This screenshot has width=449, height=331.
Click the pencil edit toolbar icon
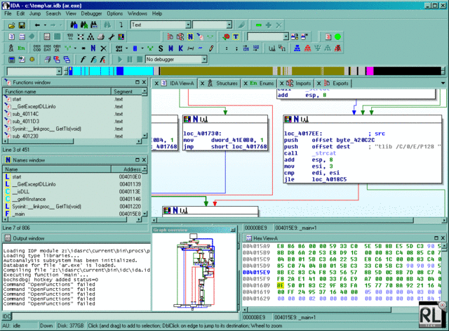pos(211,48)
